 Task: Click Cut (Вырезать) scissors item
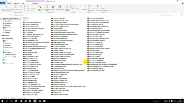pyautogui.click(x=27, y=6)
